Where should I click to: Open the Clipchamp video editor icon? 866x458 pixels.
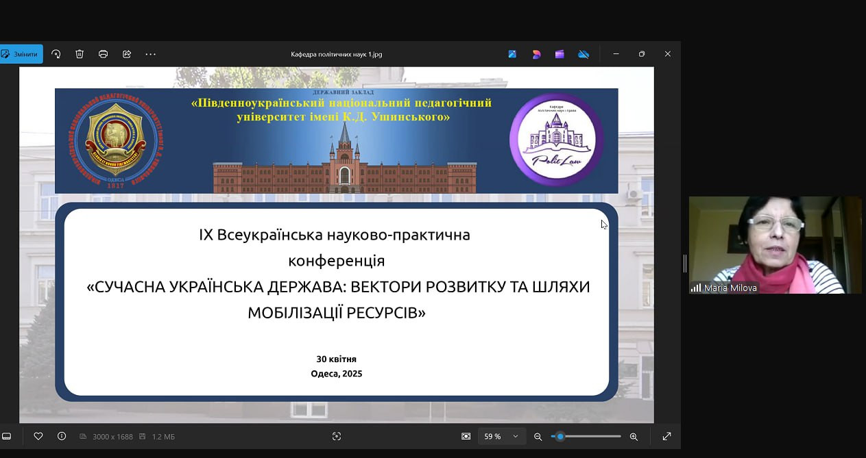tap(560, 54)
